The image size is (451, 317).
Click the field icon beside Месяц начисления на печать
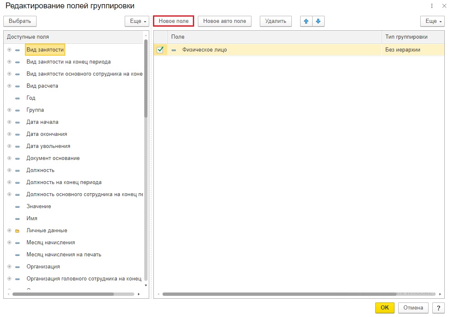17,255
